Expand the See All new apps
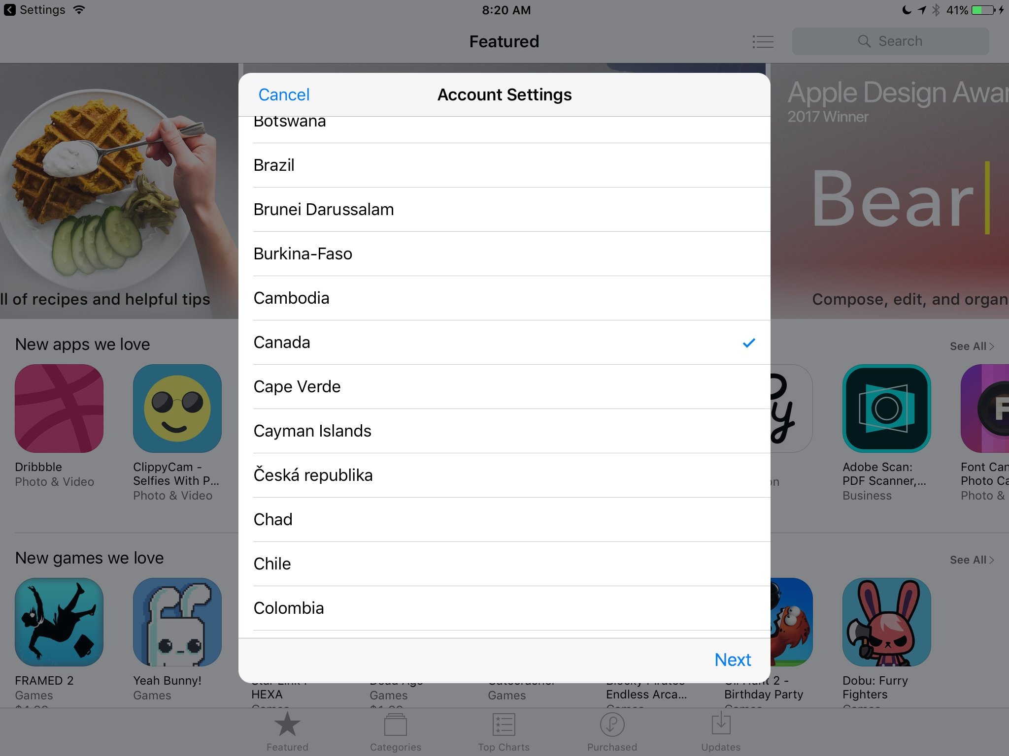This screenshot has height=756, width=1009. point(971,346)
